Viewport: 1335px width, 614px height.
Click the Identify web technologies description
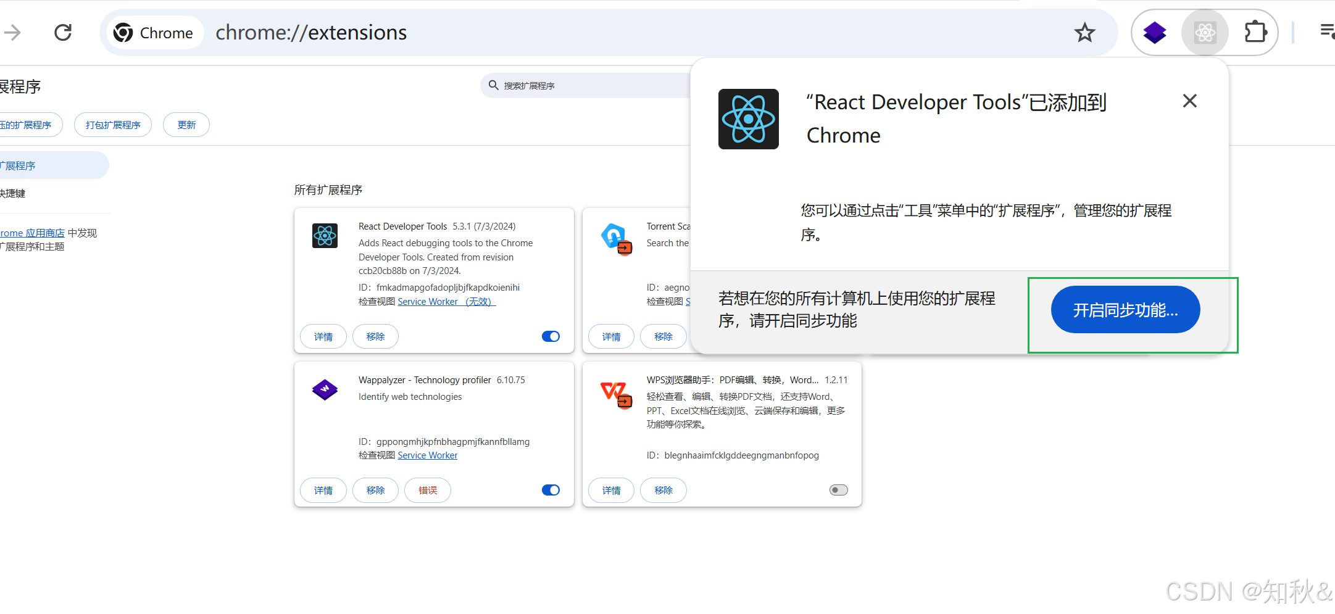(410, 397)
